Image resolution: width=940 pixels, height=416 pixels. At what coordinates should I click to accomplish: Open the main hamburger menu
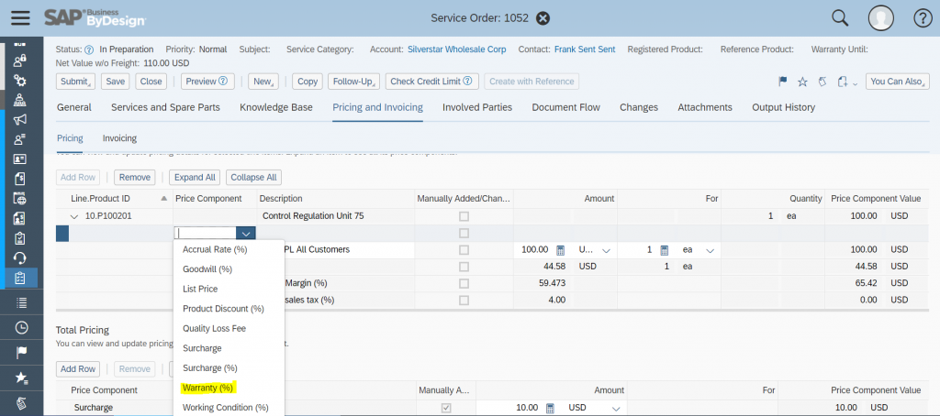(x=20, y=18)
